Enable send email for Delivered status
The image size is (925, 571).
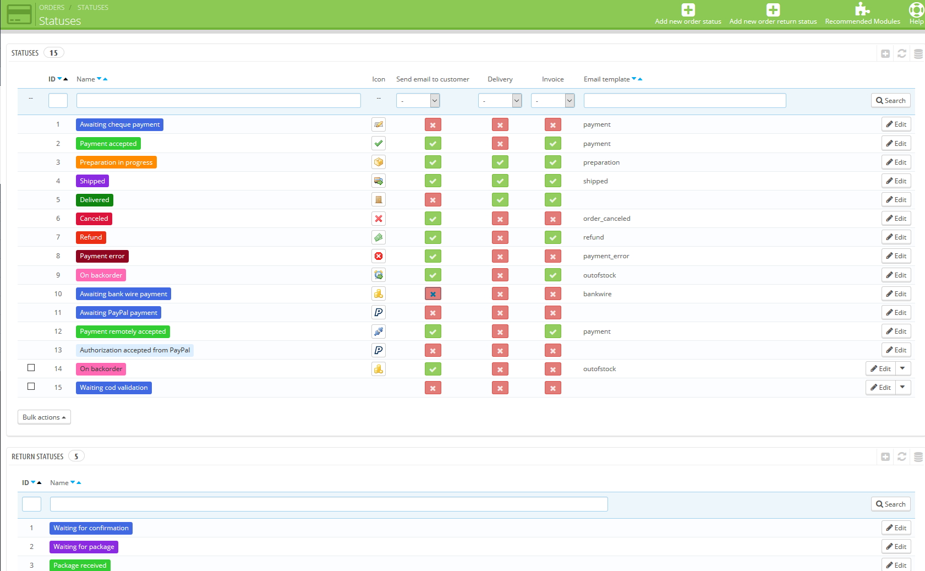(x=433, y=200)
